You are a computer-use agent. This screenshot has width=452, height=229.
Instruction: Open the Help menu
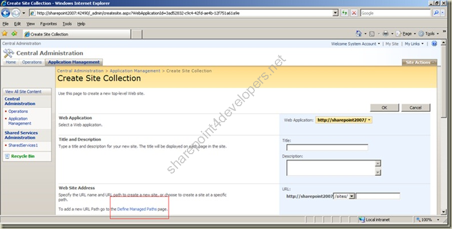[81, 24]
